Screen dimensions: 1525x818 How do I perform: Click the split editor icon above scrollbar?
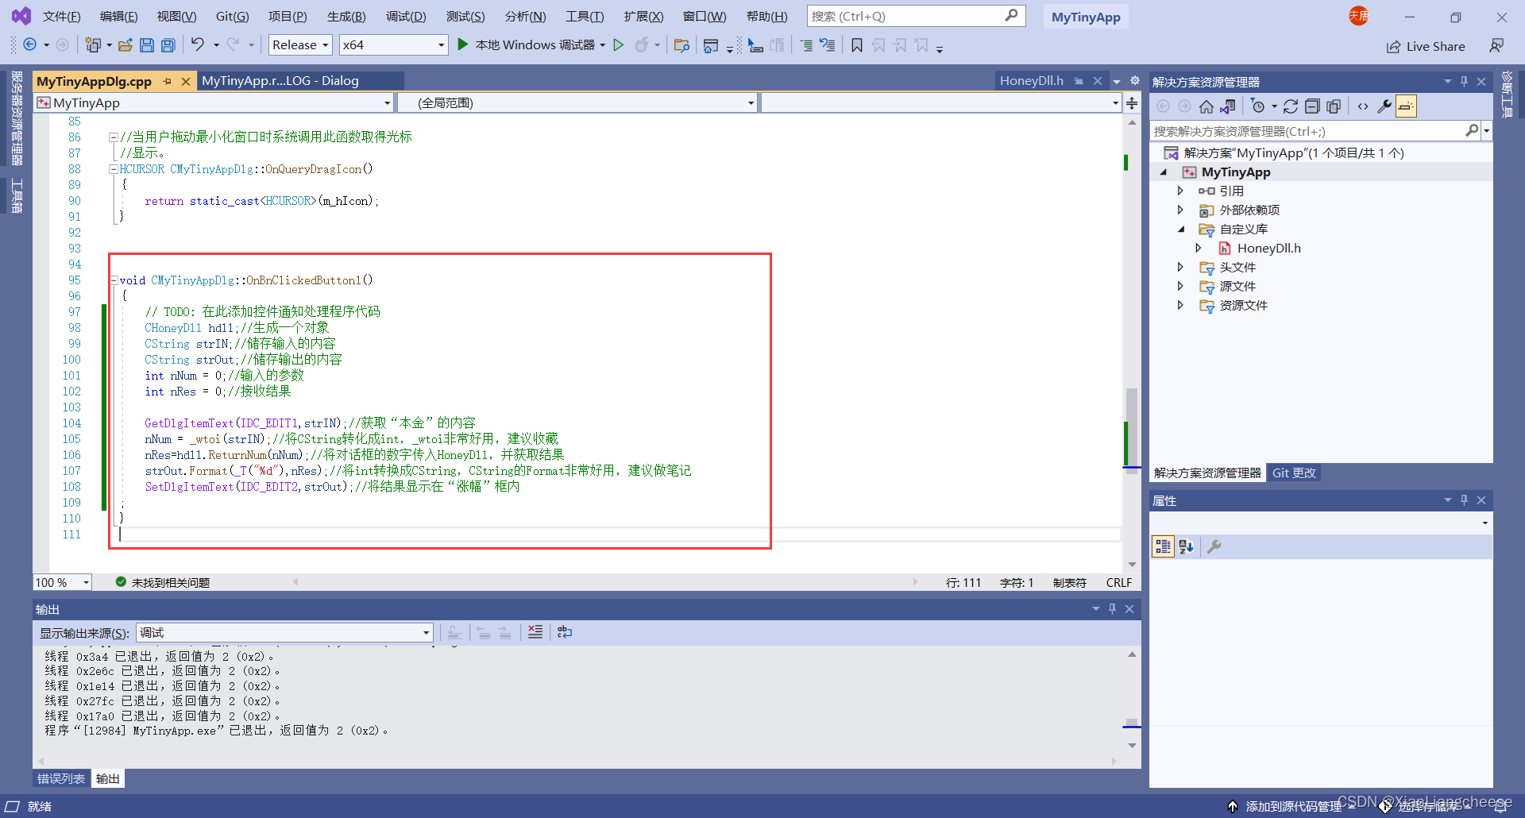[x=1132, y=103]
